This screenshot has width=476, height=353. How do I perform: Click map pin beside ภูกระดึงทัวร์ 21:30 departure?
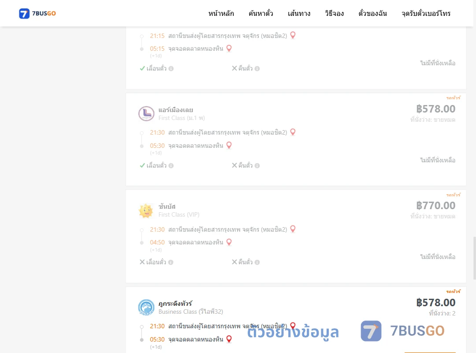tap(293, 326)
